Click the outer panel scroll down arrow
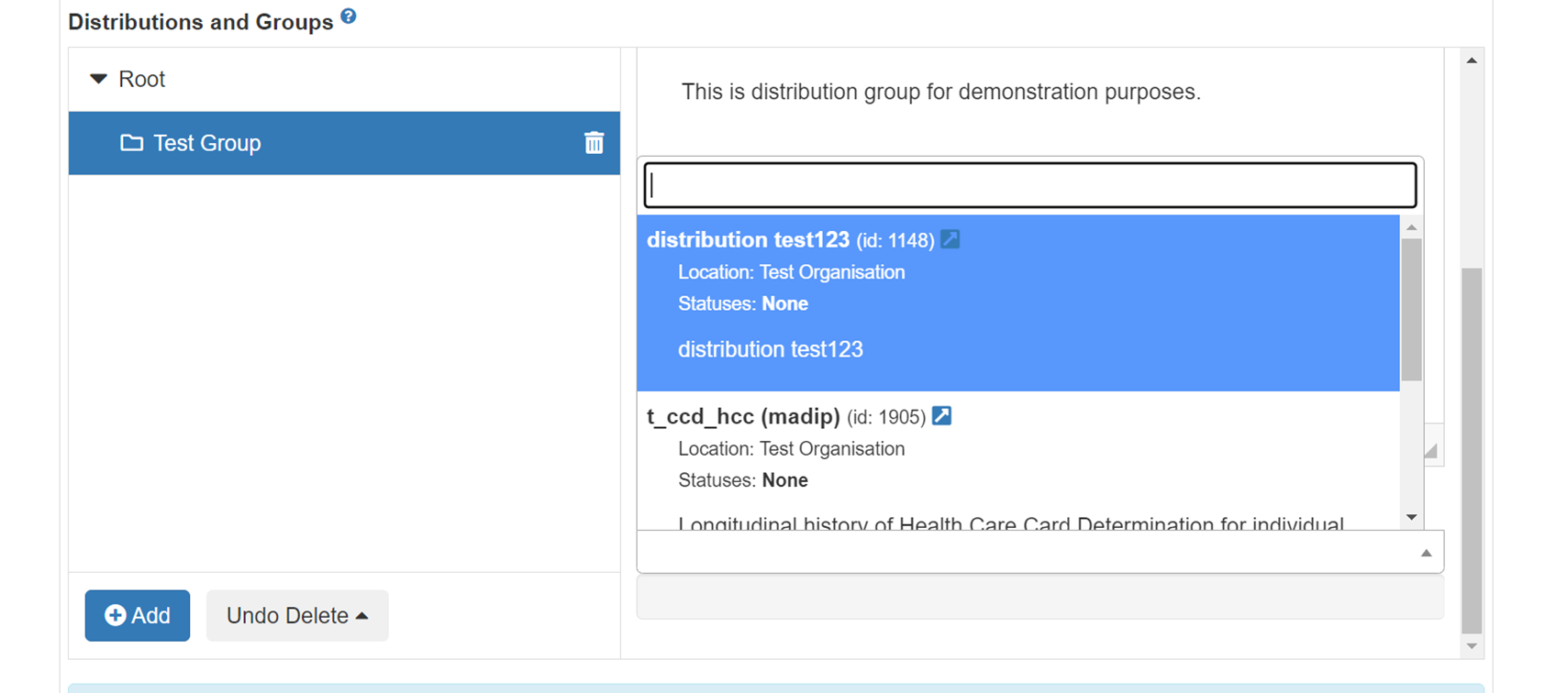 [1472, 646]
